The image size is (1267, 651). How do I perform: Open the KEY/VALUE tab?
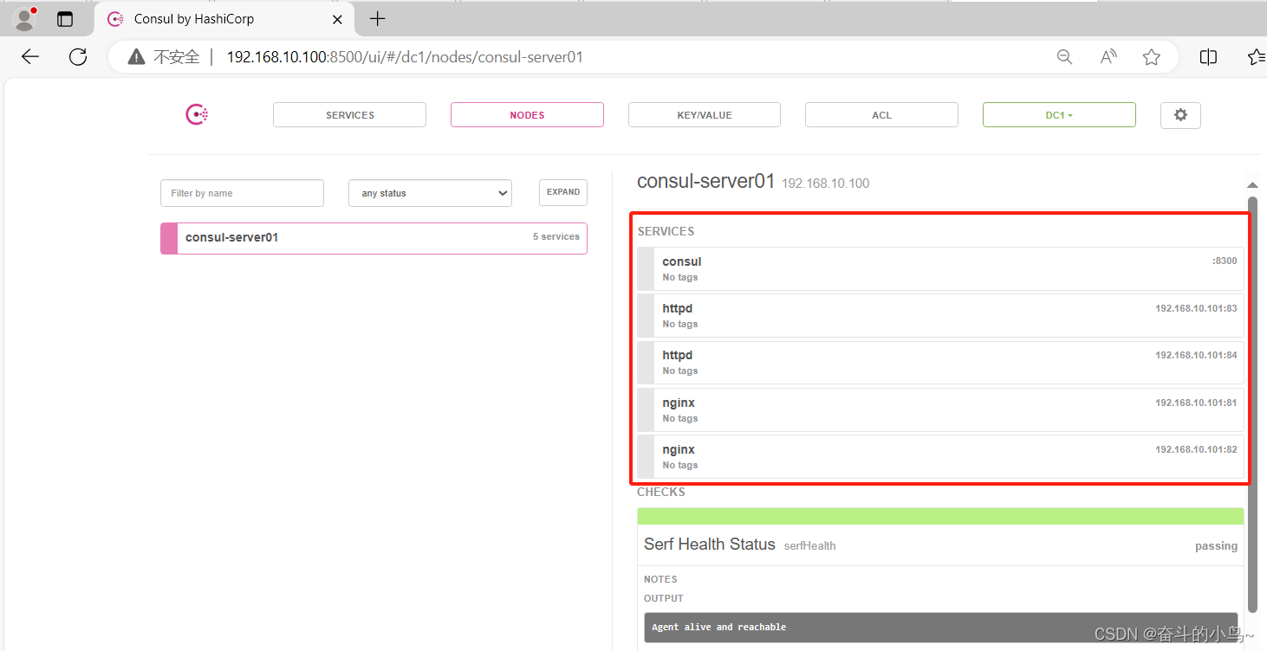pos(704,114)
